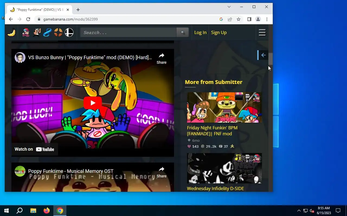
Task: Share the VS Bunzo Bunny video
Action: [x=162, y=58]
